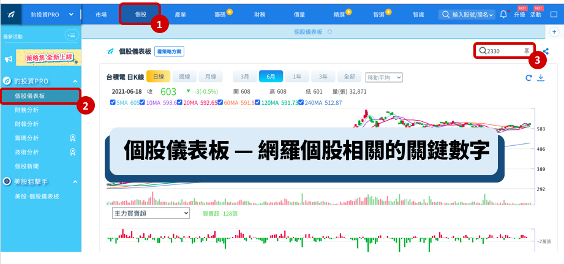Add a new tab with plus button
Screen dimensions: 564x264
[554, 32]
